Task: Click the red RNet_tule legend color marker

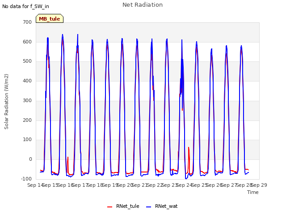Action: click(109, 207)
